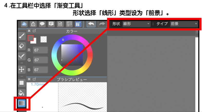Pop out the ブラシプレビュー panel
Screen dimensions: 202x112
click(x=34, y=79)
